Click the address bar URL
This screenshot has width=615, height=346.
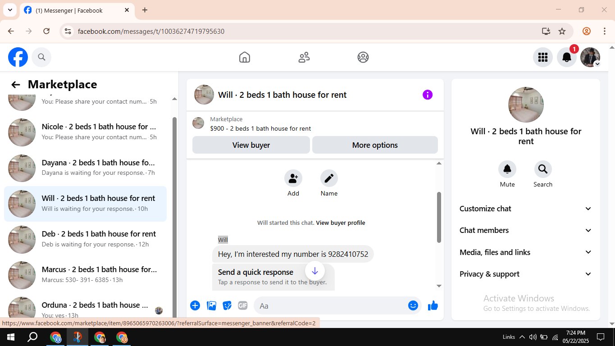151,31
